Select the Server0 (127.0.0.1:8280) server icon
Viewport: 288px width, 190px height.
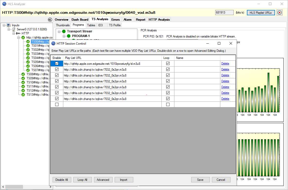[x=13, y=29]
